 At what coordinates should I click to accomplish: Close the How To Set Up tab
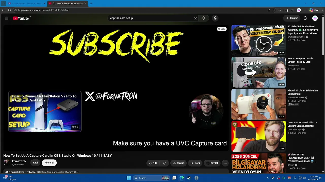(85, 4)
